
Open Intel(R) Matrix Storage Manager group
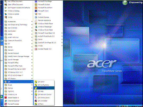[x=18, y=56]
